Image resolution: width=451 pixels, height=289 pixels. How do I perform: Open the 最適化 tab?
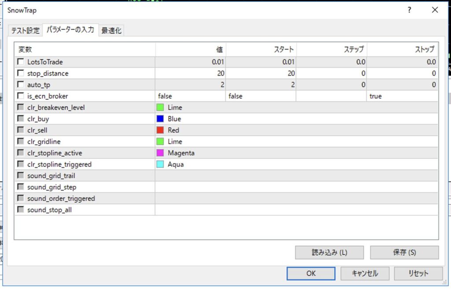111,30
